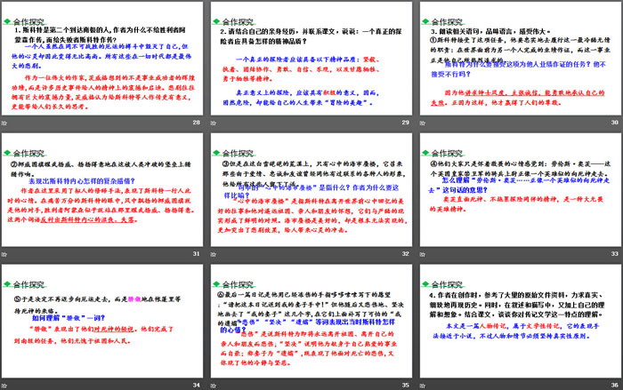Select the slide thumbnail containing question 2
This screenshot has width=623, height=390.
coord(310,60)
